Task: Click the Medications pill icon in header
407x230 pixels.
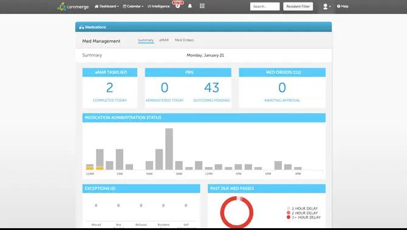Action: [81, 27]
